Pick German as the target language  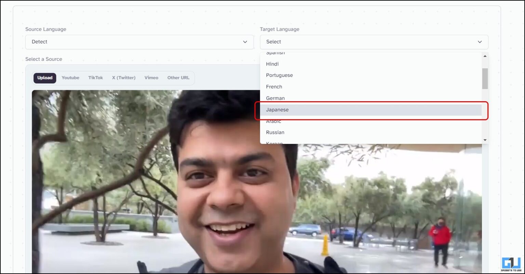coord(275,98)
